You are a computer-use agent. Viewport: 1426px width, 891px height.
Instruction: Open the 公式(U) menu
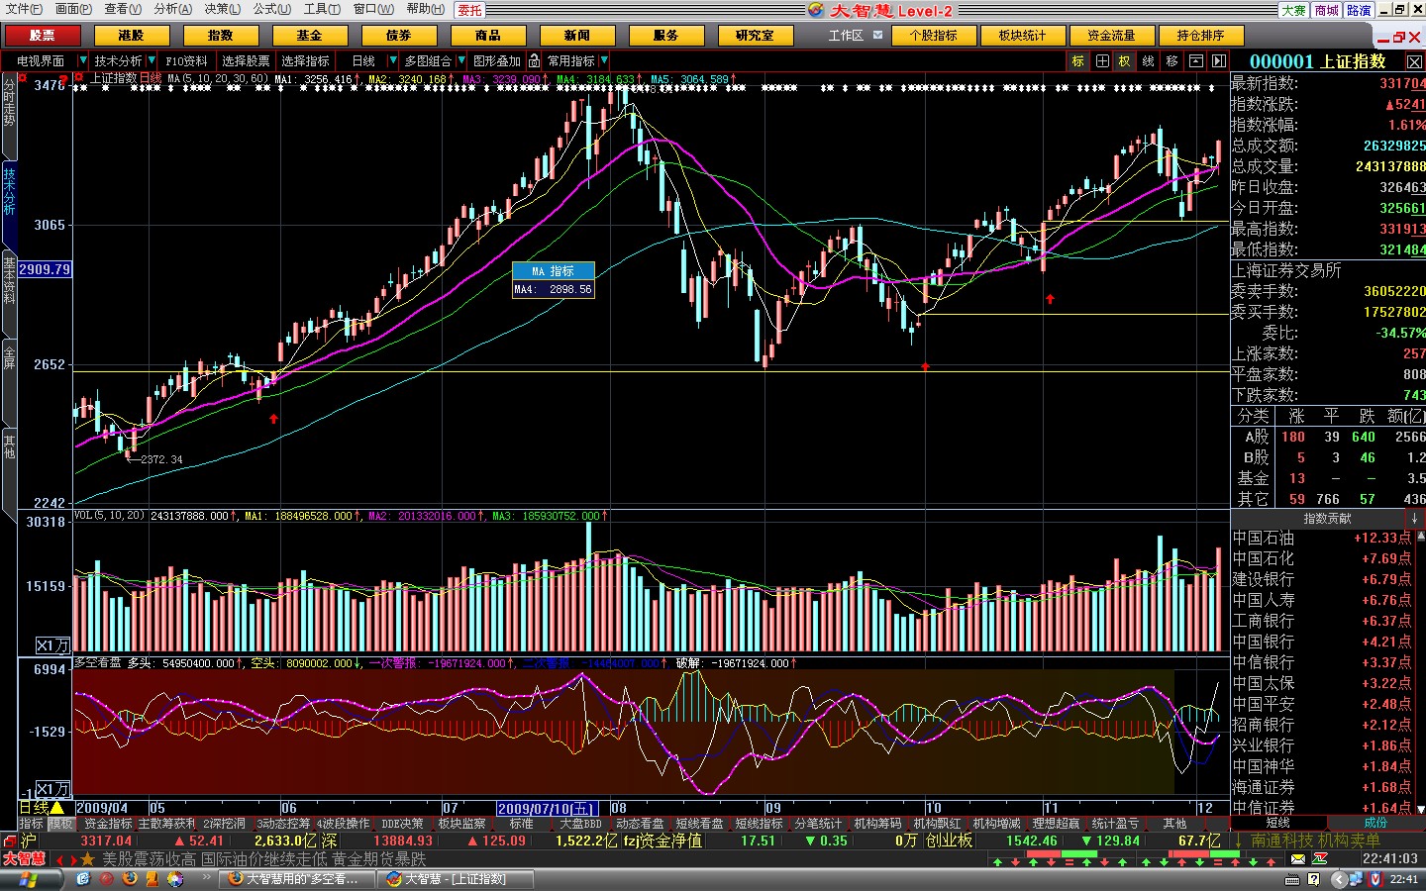[272, 9]
